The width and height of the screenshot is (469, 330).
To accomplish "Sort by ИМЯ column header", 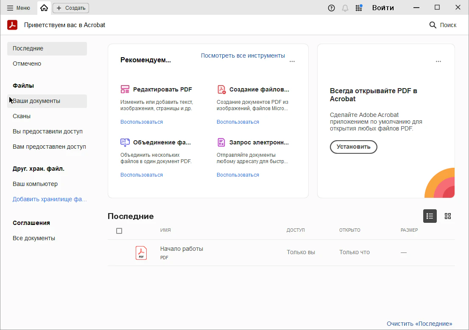I will [165, 230].
